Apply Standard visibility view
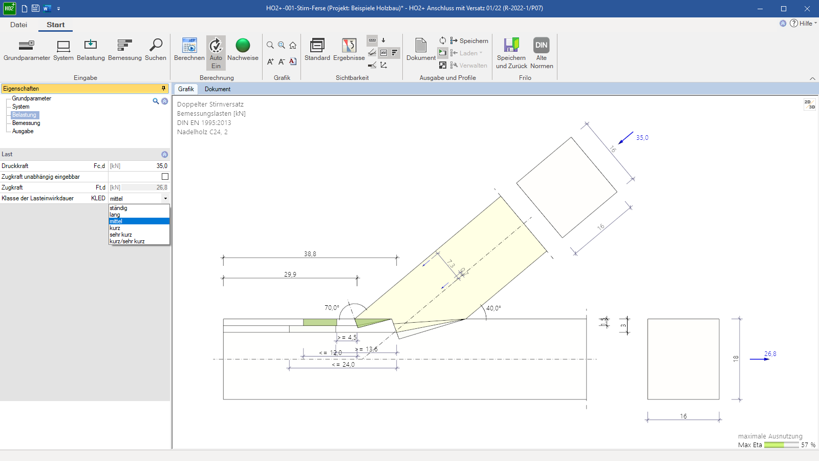 click(x=317, y=50)
